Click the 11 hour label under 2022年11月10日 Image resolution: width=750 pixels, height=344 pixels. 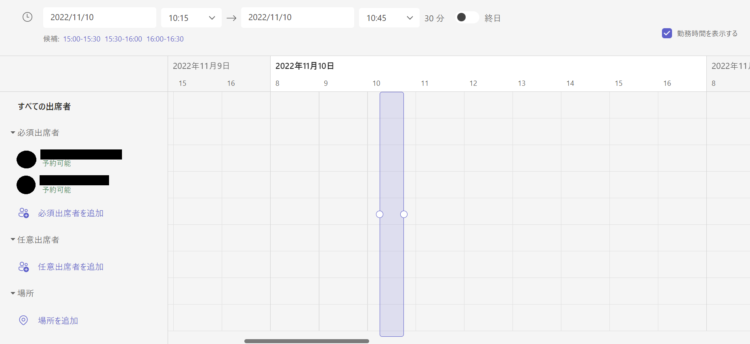tap(424, 83)
